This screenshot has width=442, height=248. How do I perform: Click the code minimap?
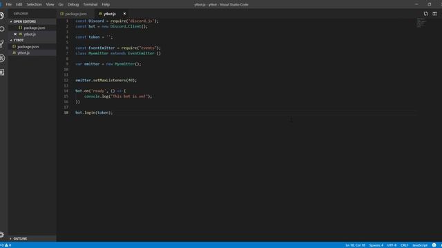tap(421, 23)
